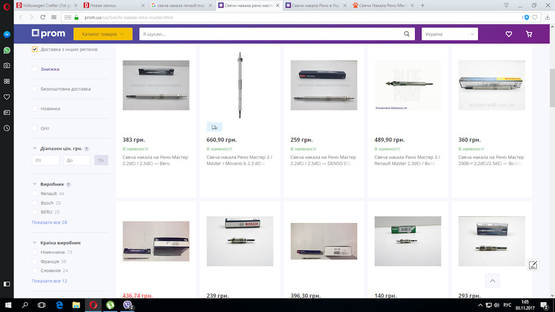555x312 pixels.
Task: Click the VPN badge in the address bar
Action: point(68,17)
